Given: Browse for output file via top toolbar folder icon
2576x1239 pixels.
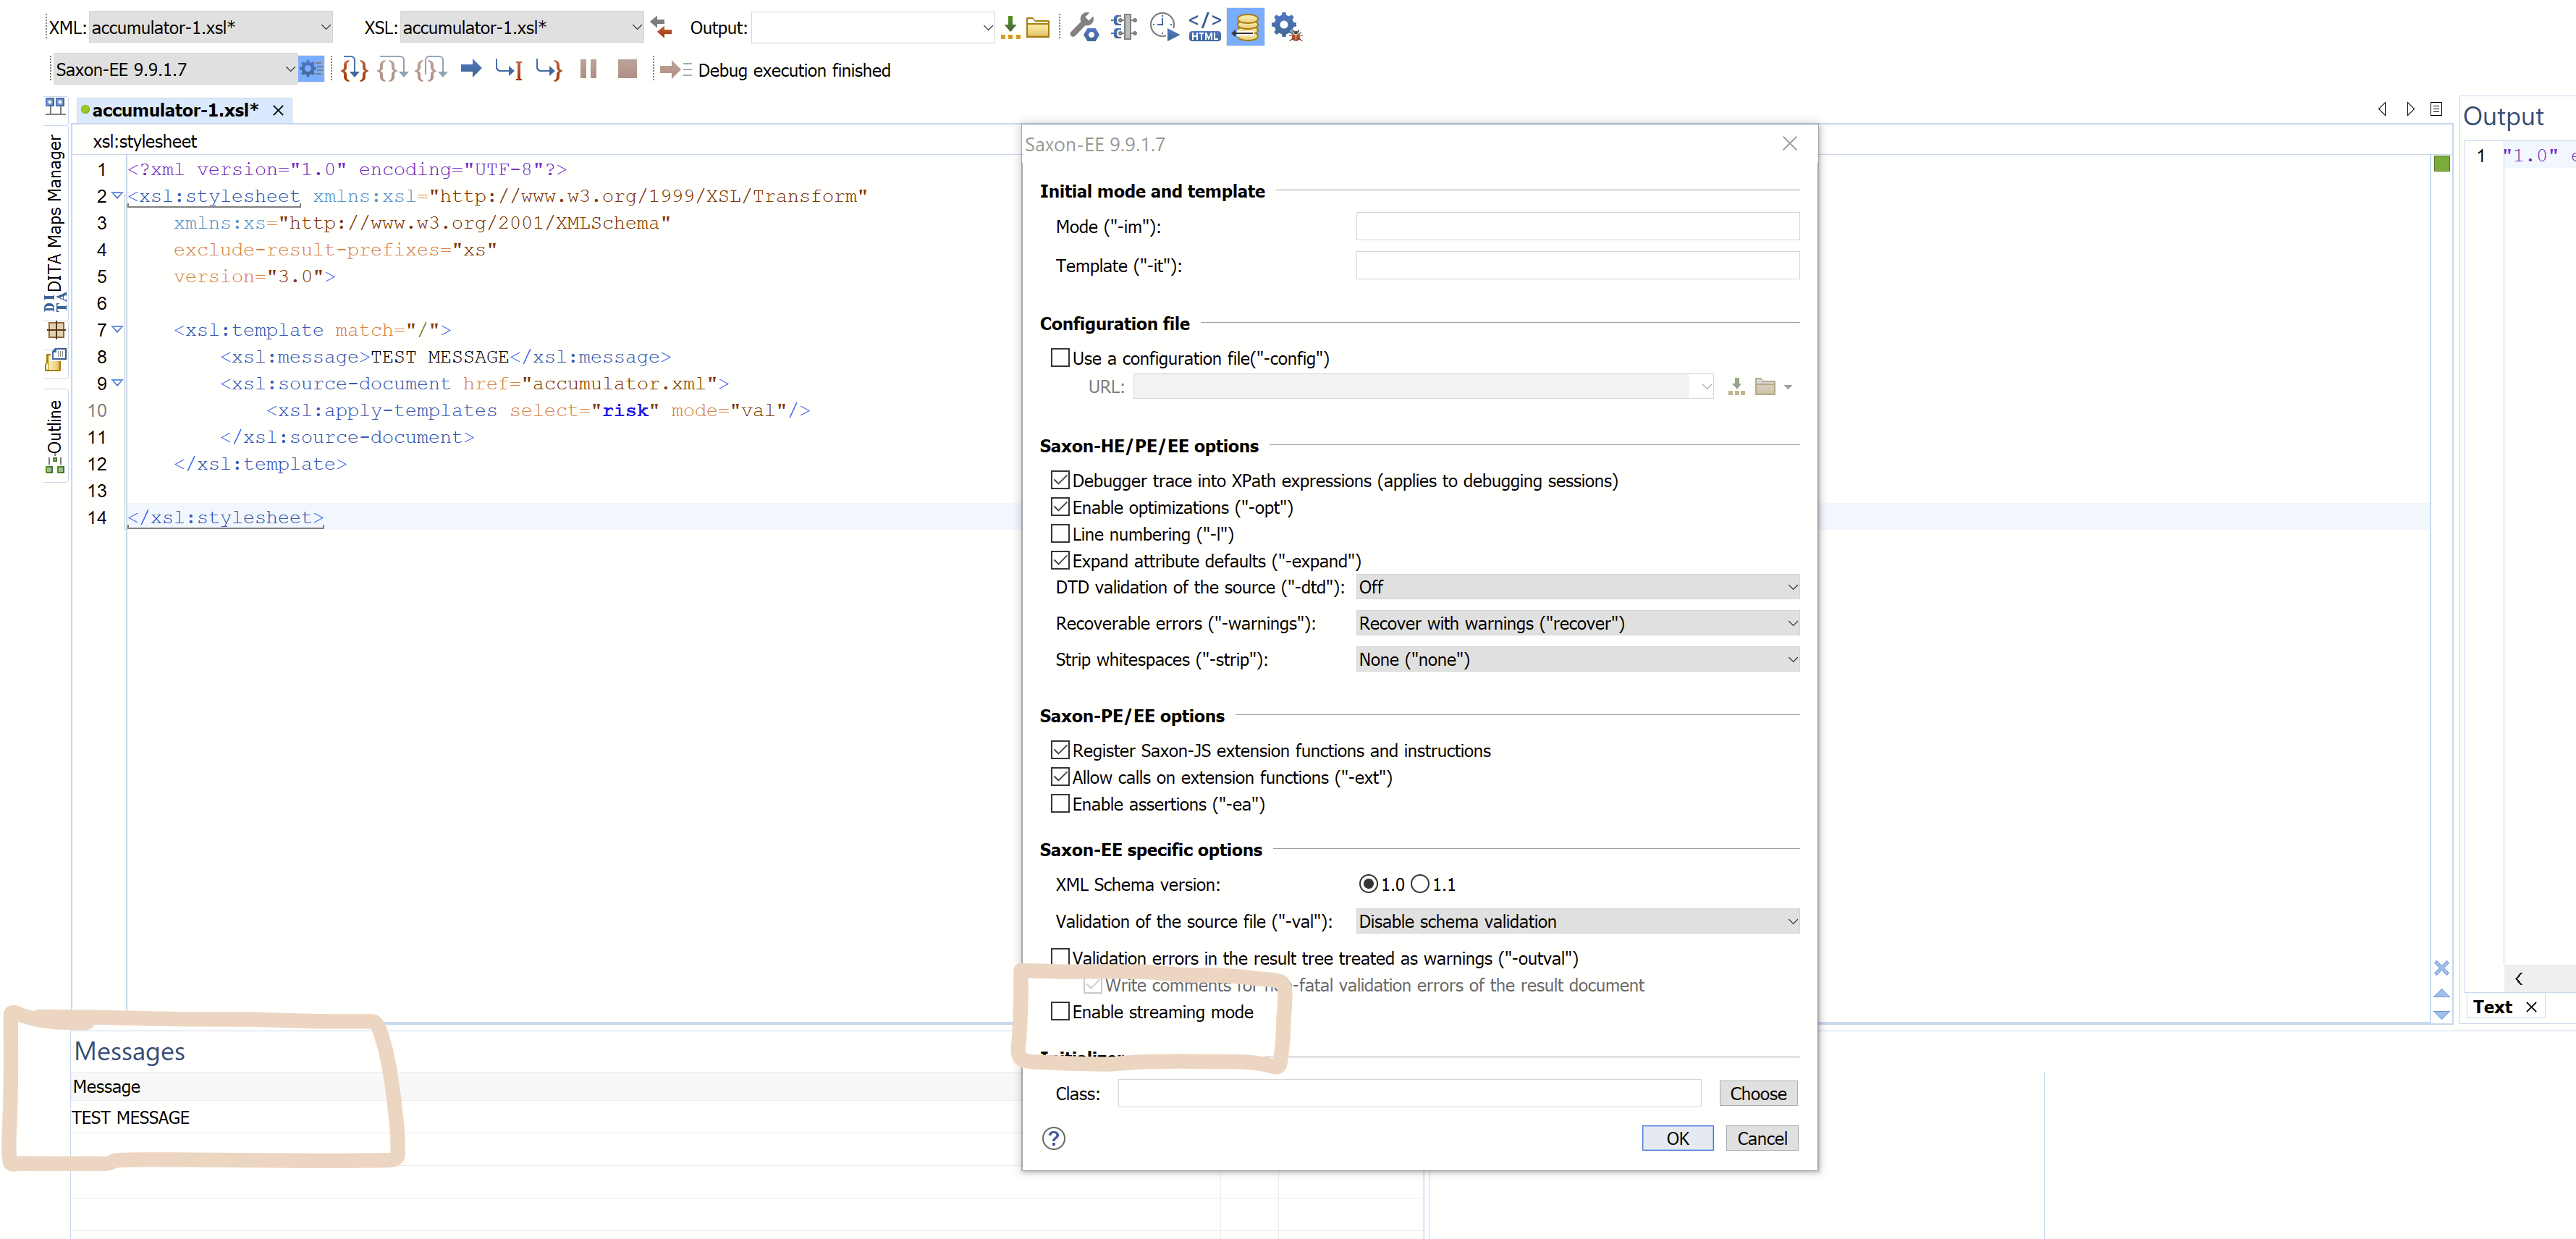Looking at the screenshot, I should click(x=1038, y=27).
